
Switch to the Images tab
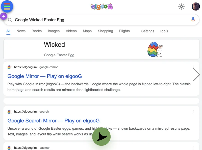(x=54, y=31)
